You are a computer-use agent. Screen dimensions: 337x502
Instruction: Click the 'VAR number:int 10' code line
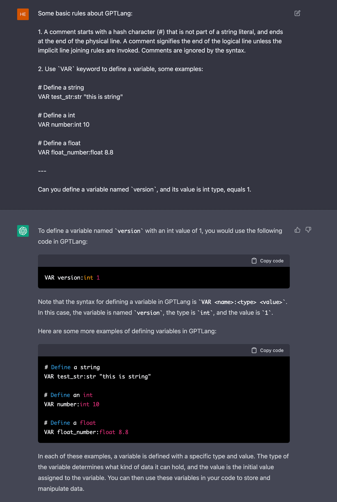click(72, 404)
